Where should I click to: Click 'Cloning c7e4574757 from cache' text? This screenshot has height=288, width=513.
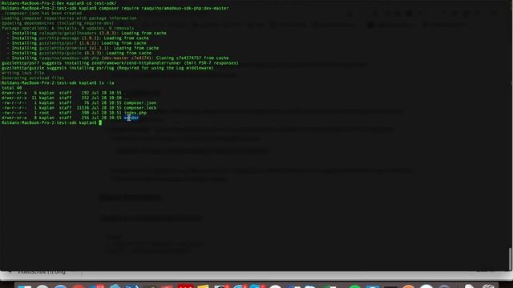click(x=192, y=58)
